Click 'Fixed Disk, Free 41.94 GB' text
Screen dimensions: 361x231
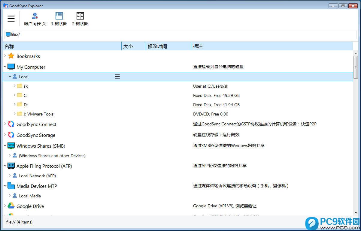pyautogui.click(x=216, y=105)
